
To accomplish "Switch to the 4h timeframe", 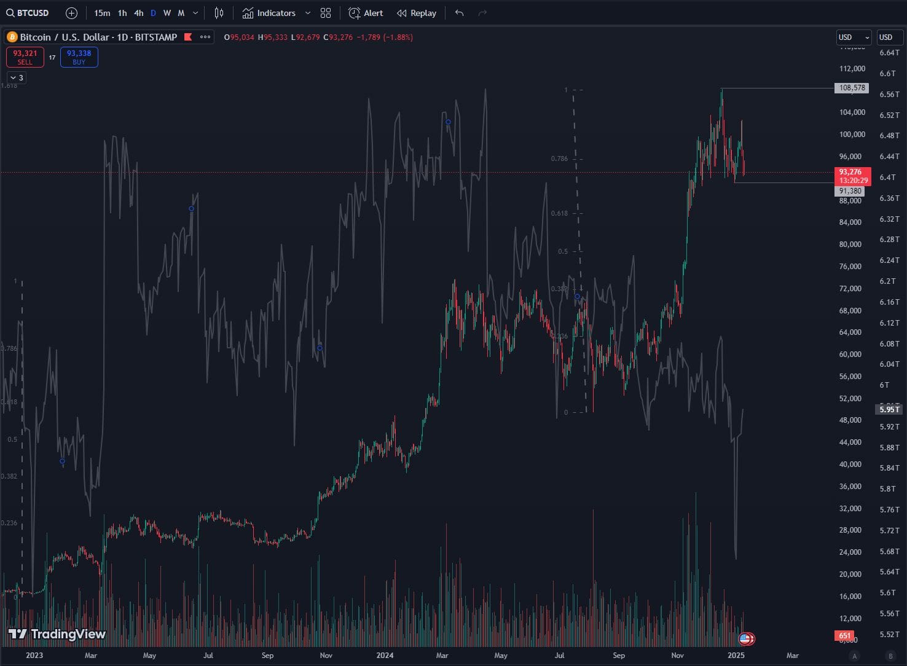I will pos(139,13).
